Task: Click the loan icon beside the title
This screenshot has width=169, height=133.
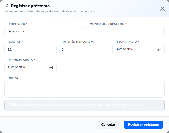Action: pos(7,6)
